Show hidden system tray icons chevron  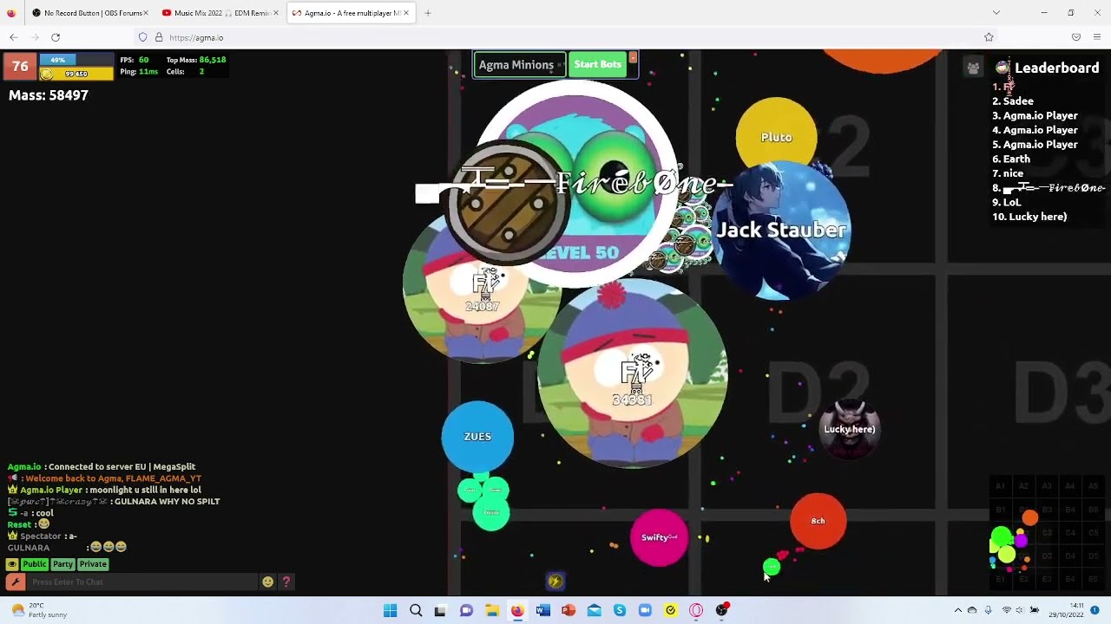point(958,611)
